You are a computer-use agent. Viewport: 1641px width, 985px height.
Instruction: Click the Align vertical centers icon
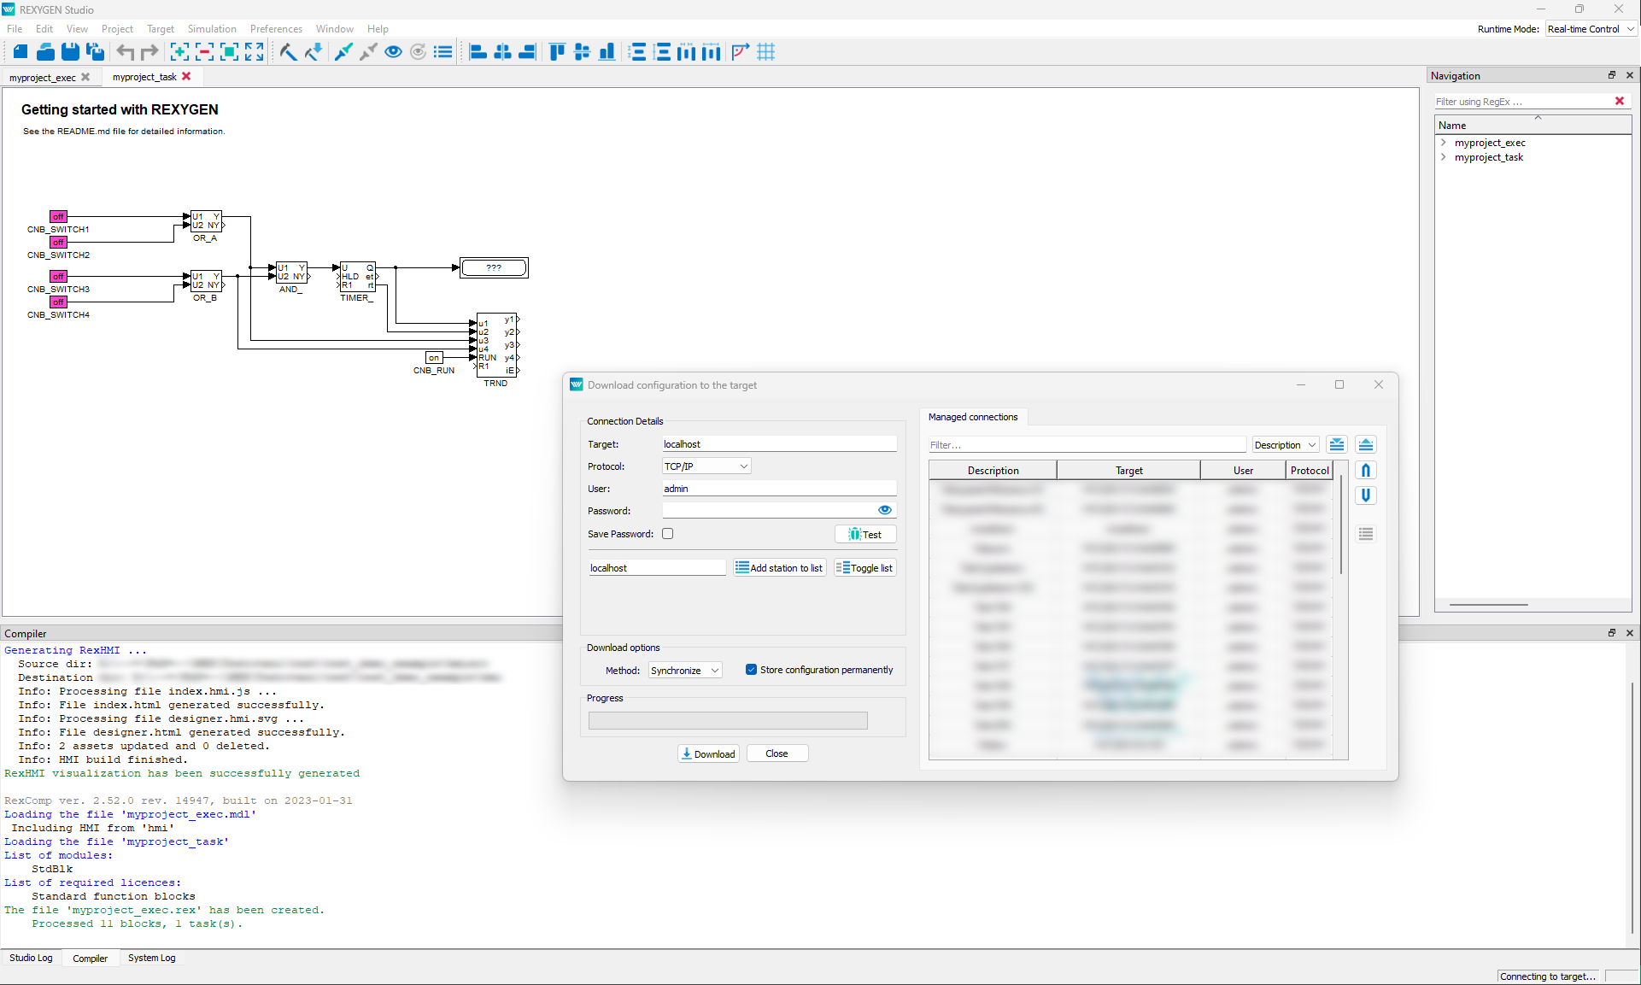(582, 52)
